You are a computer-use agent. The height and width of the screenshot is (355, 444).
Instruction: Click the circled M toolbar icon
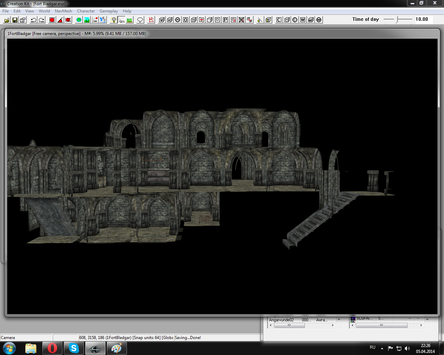(x=178, y=20)
